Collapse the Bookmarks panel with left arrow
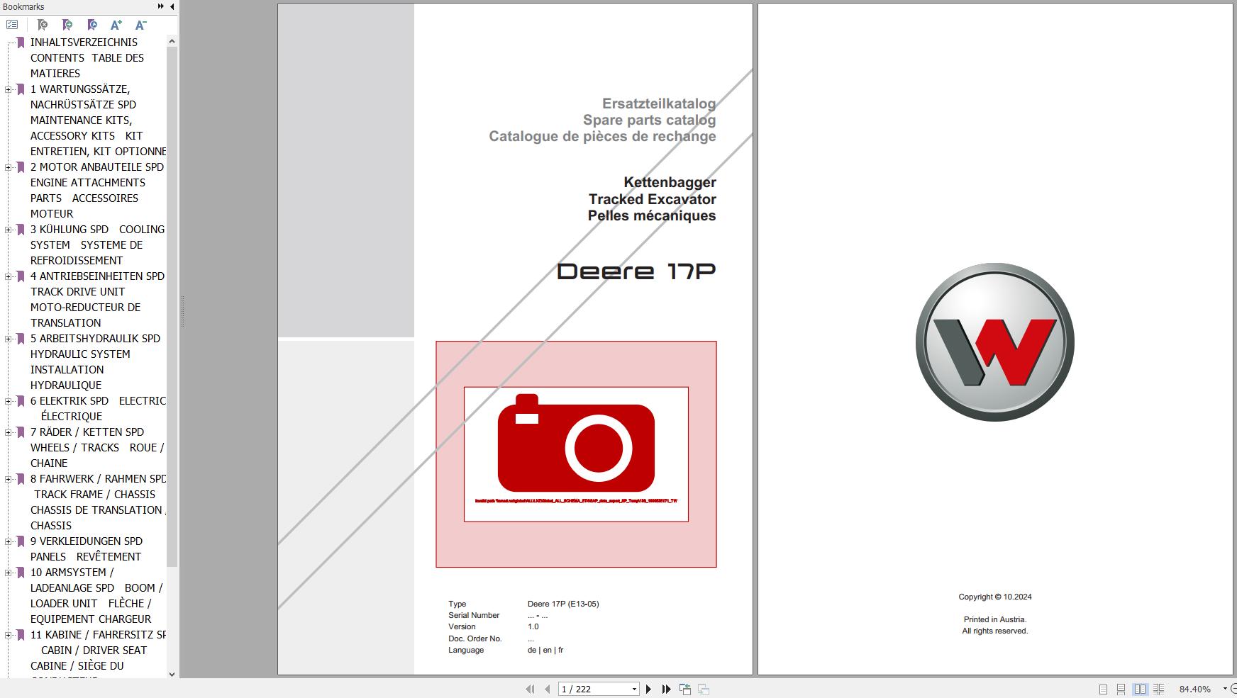Viewport: 1237px width, 698px height. [172, 6]
